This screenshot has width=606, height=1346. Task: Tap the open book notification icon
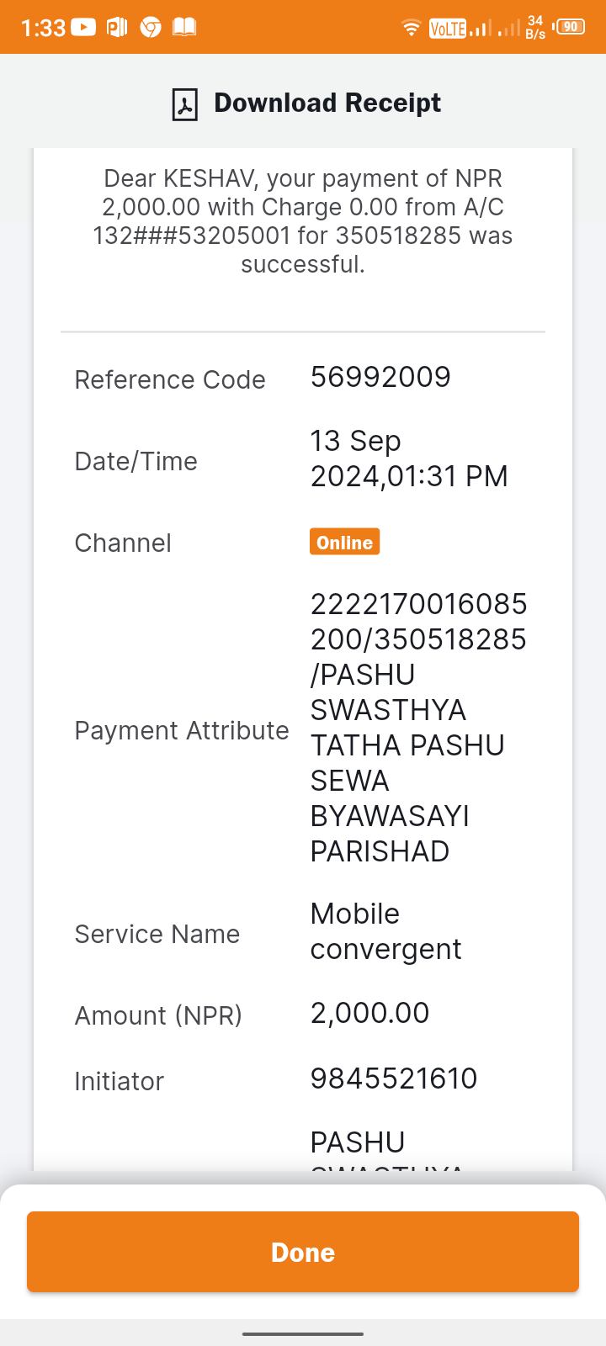click(x=184, y=28)
